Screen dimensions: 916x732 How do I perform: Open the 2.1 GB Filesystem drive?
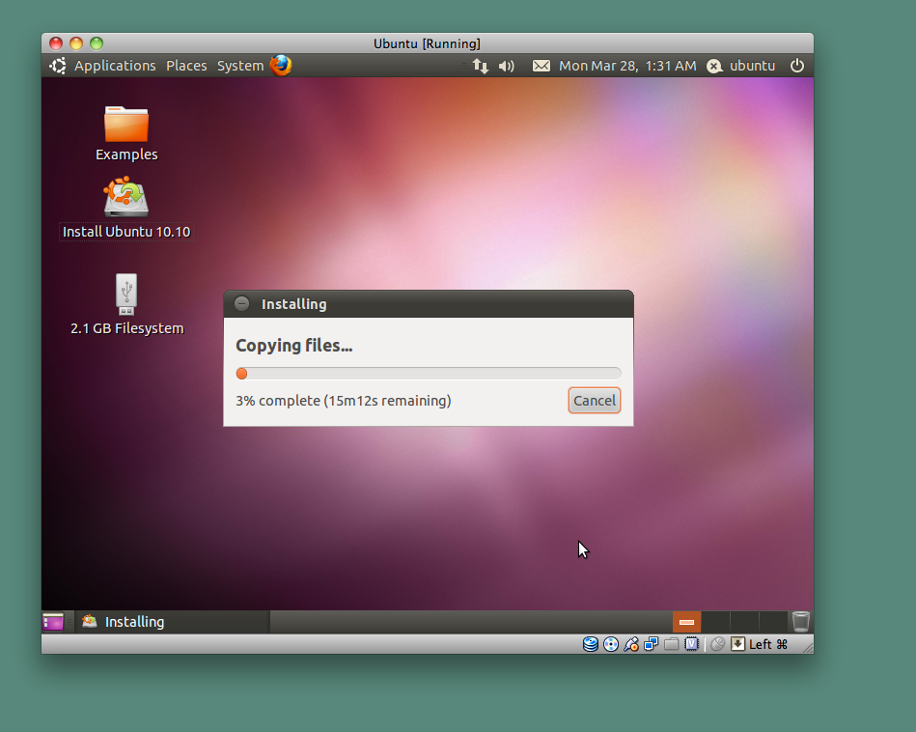click(x=125, y=295)
